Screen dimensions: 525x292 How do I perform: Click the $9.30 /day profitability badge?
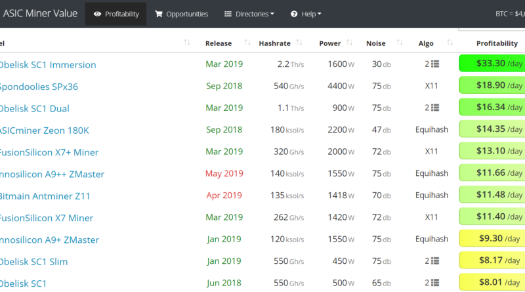[x=492, y=238]
